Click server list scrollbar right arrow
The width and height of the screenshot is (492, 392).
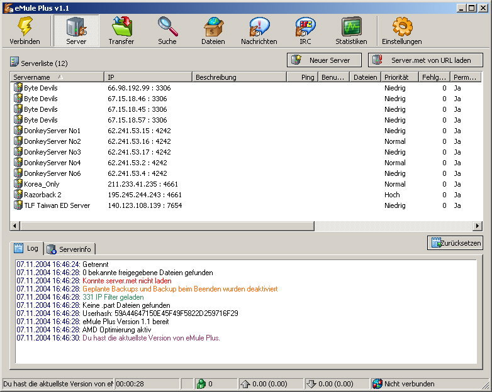point(478,226)
